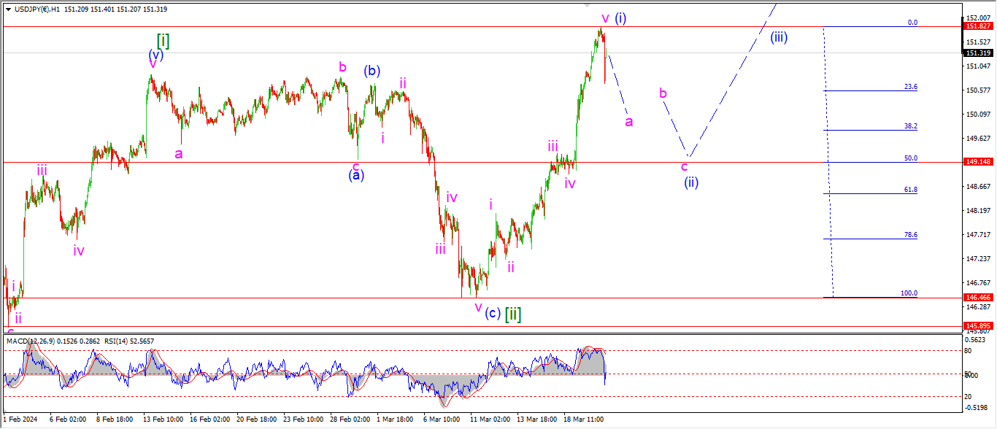The height and width of the screenshot is (429, 997).
Task: Click the red 146.466 price level tag
Action: pos(978,298)
